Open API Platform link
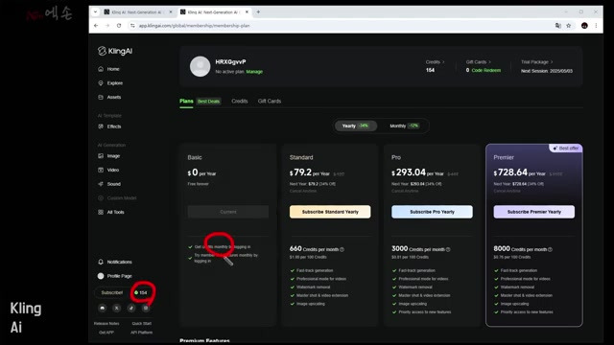 pos(142,333)
